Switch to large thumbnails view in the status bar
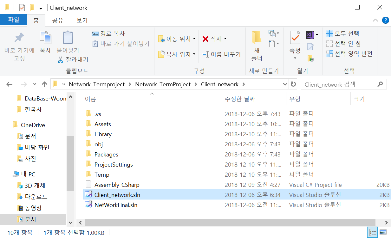 (382, 232)
